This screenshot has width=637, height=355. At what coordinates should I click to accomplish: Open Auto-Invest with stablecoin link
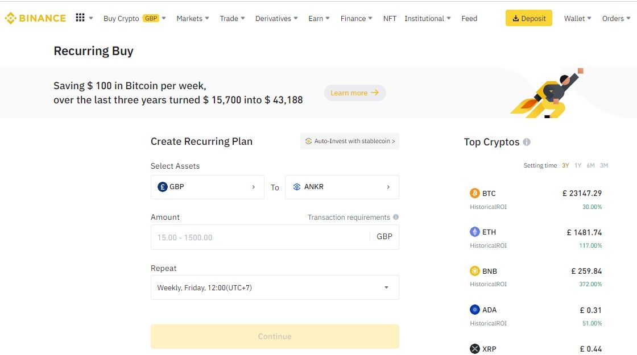350,141
